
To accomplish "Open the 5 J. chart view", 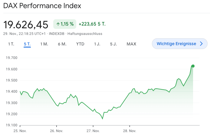I will 113,44.
